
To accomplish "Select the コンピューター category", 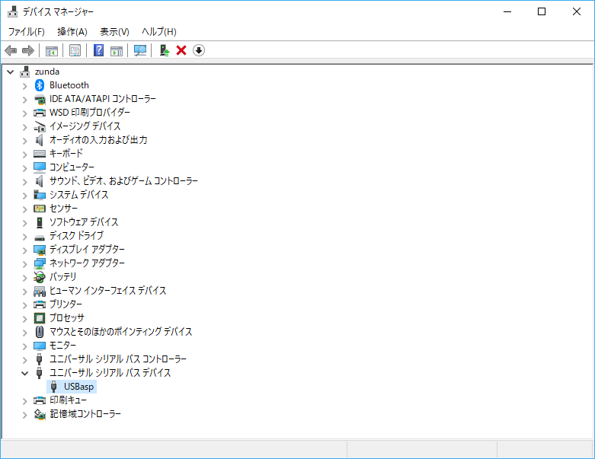I will click(72, 167).
